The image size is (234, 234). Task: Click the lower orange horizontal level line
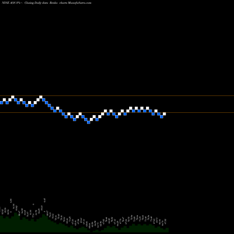pyautogui.click(x=117, y=112)
